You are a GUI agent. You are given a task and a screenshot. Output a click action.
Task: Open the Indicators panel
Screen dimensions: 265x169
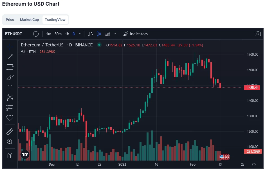(135, 34)
